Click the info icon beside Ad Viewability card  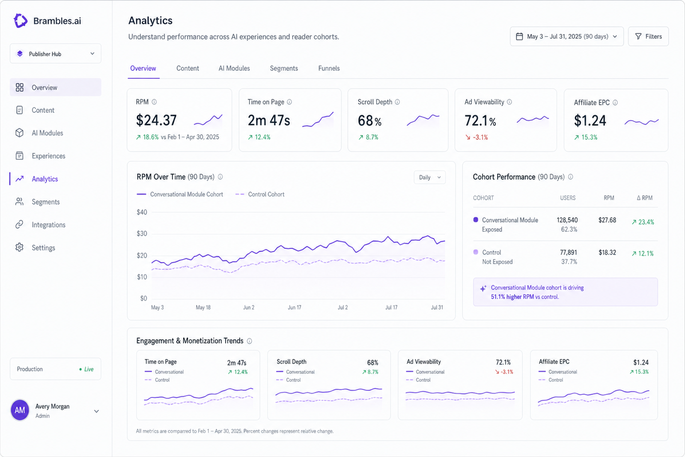click(x=509, y=102)
